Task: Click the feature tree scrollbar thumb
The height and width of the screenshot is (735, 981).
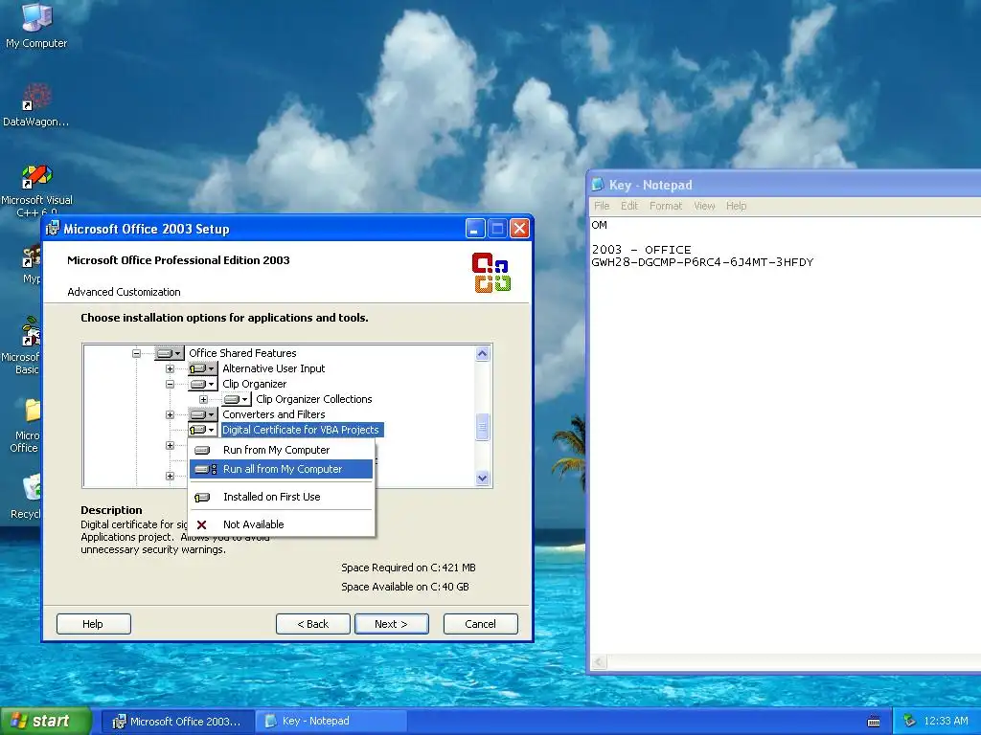Action: [482, 428]
